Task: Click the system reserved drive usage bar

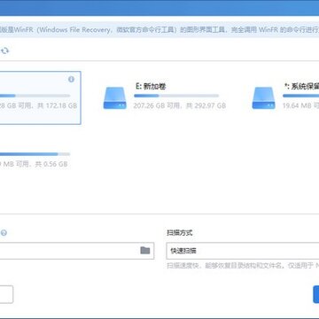Action: 300,96
